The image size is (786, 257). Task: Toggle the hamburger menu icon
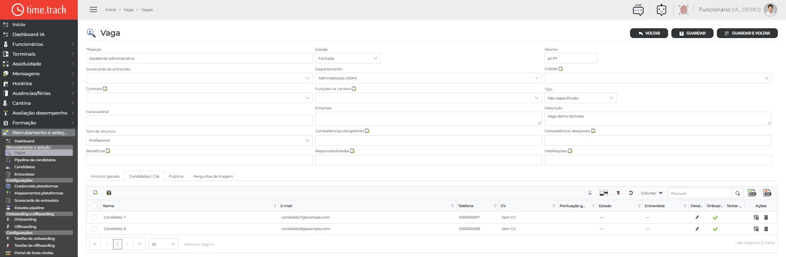click(93, 9)
